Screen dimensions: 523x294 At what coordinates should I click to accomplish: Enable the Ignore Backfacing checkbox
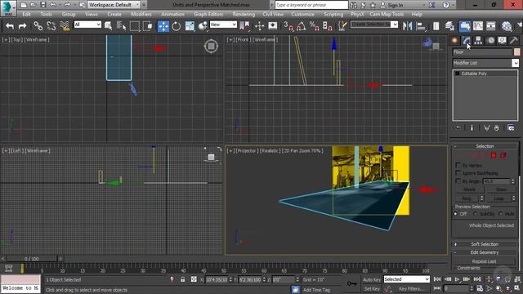(x=458, y=172)
